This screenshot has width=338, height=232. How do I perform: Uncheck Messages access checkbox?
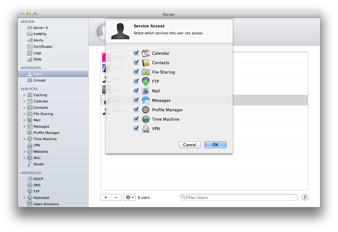136,100
